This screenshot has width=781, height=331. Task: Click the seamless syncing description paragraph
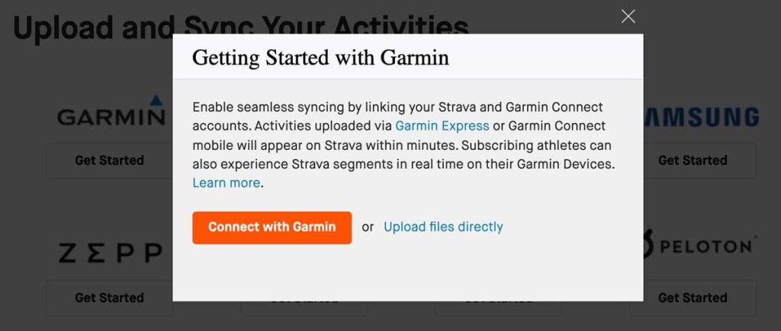click(x=403, y=145)
